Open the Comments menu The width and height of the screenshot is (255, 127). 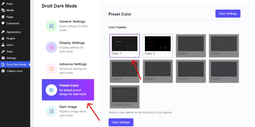click(15, 23)
